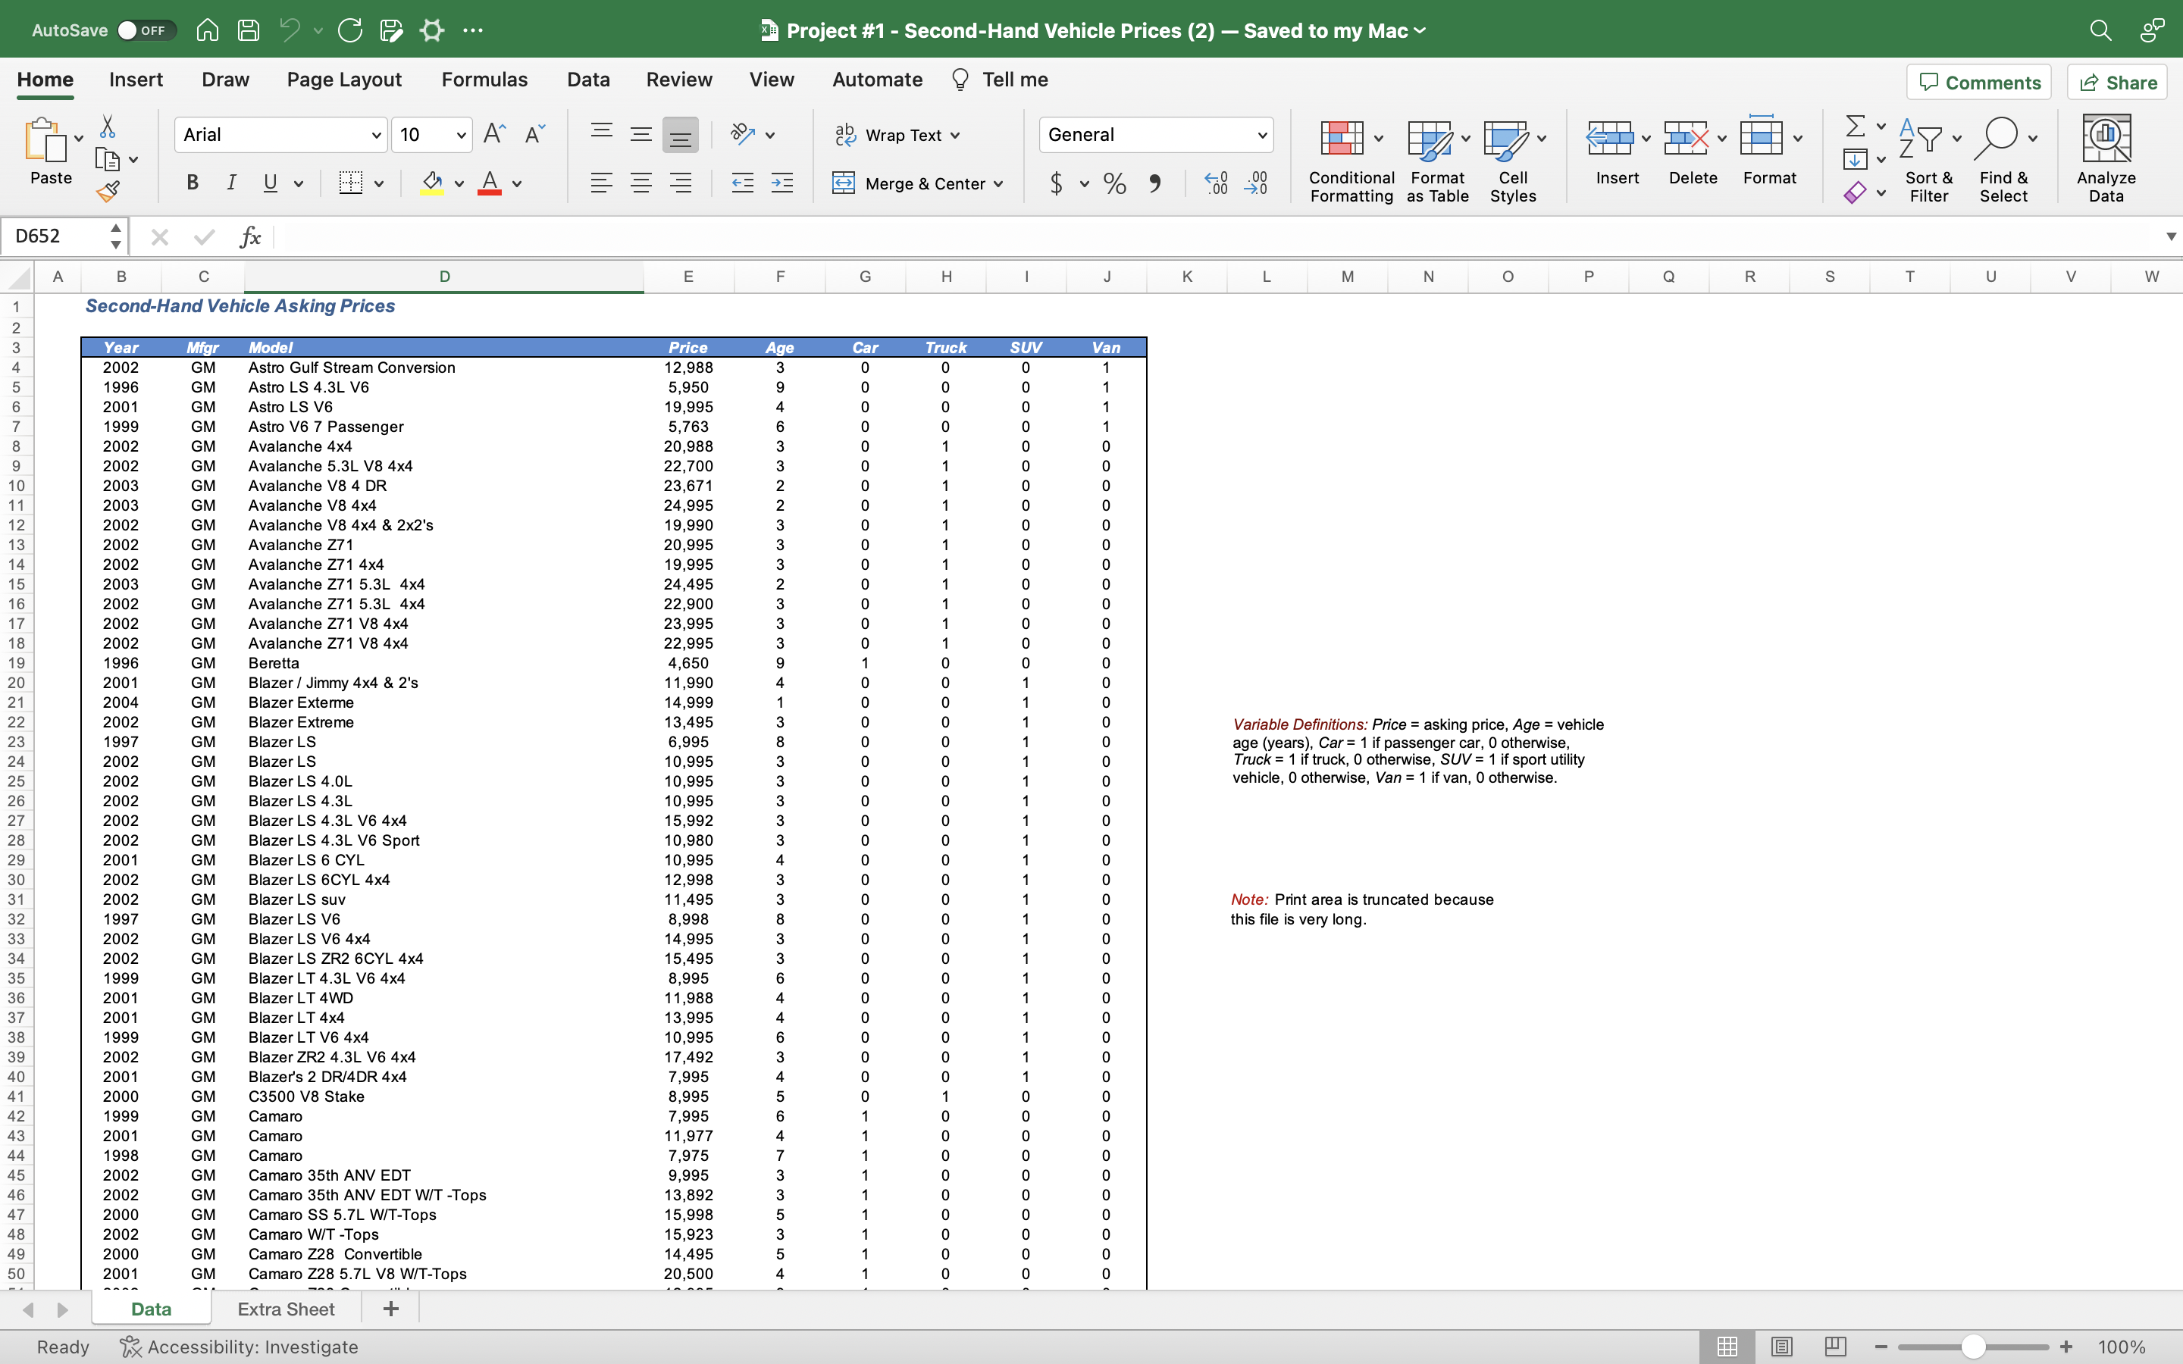Increase decimal places
Screen dimensions: 2183x1364
(1215, 183)
